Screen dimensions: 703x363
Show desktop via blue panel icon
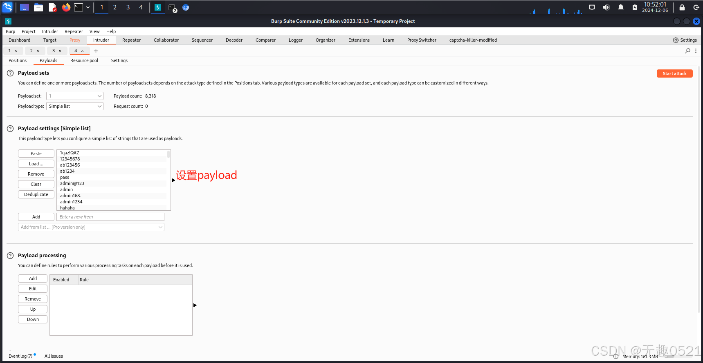pos(25,7)
